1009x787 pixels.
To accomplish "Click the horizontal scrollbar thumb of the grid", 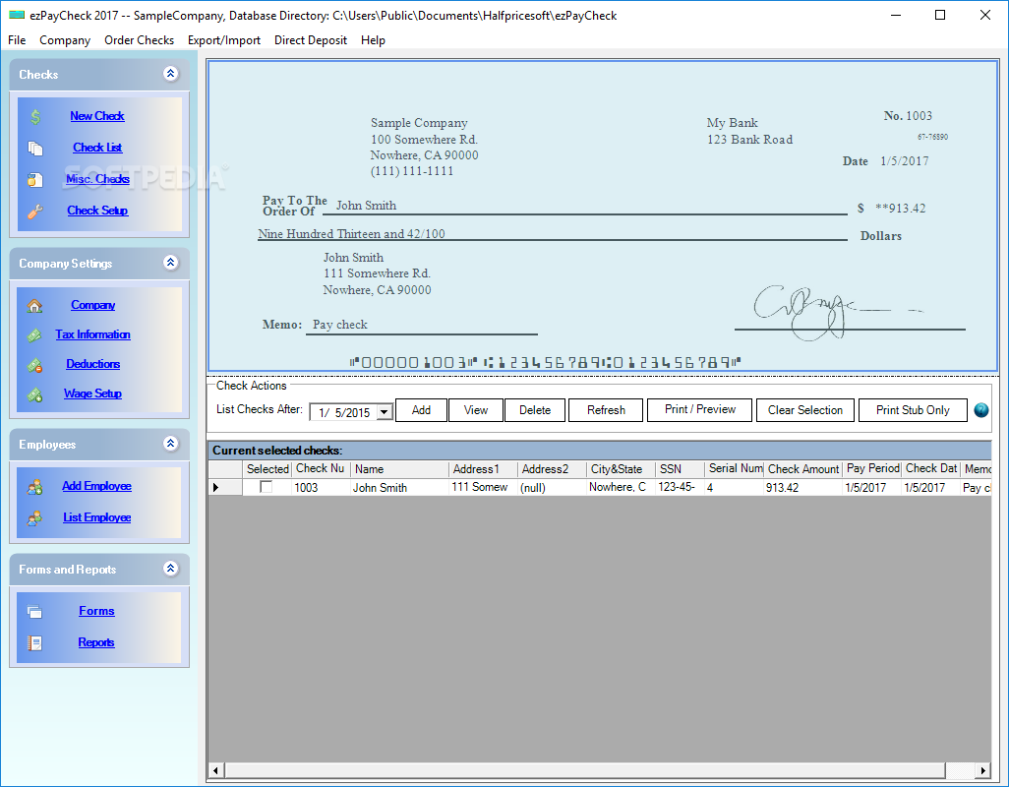I will 584,770.
